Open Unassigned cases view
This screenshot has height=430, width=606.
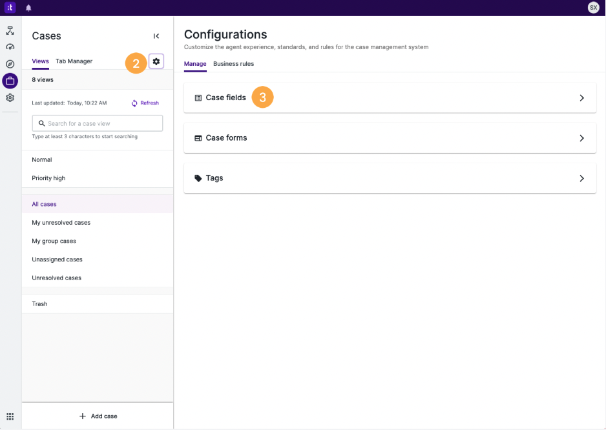click(x=98, y=260)
